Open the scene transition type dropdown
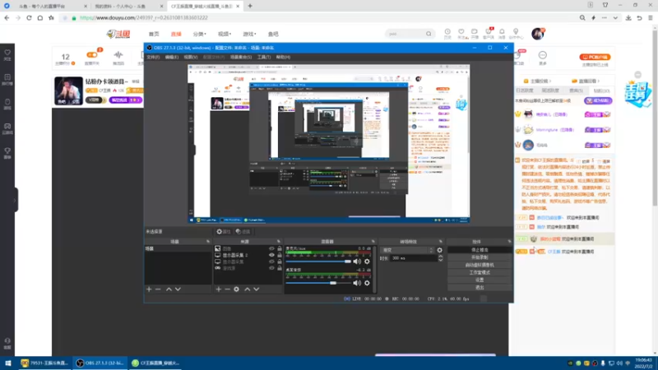 [407, 250]
